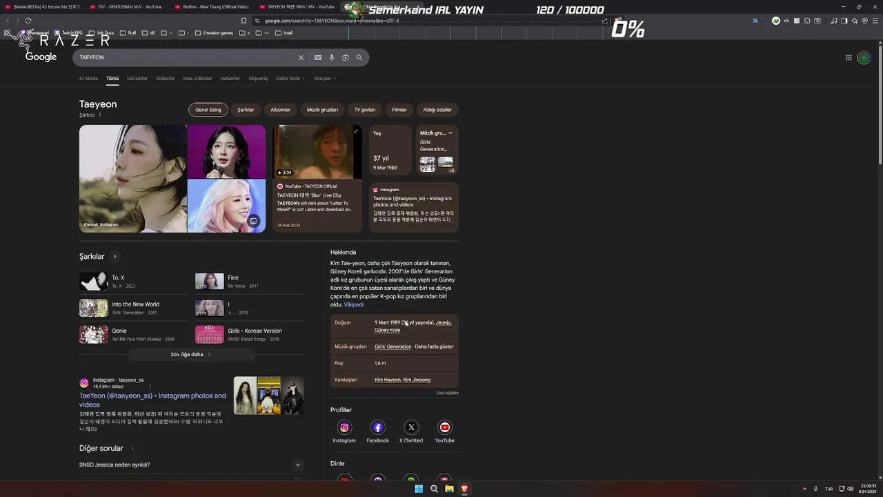Open Facebook profile icon under Profiller

378,427
